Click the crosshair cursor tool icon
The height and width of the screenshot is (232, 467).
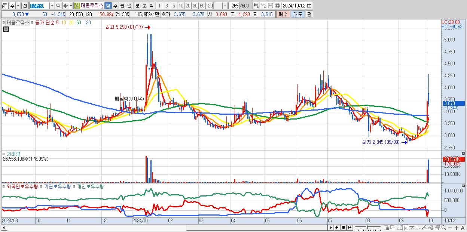406,228
